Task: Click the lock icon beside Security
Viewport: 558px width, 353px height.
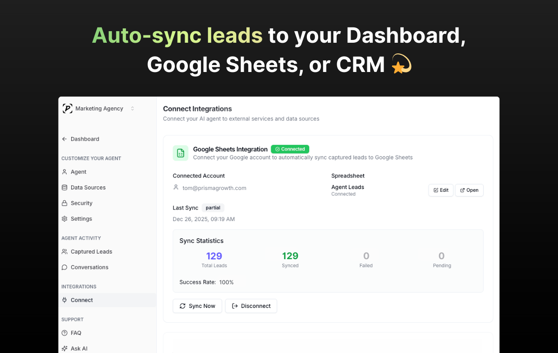Action: click(64, 203)
